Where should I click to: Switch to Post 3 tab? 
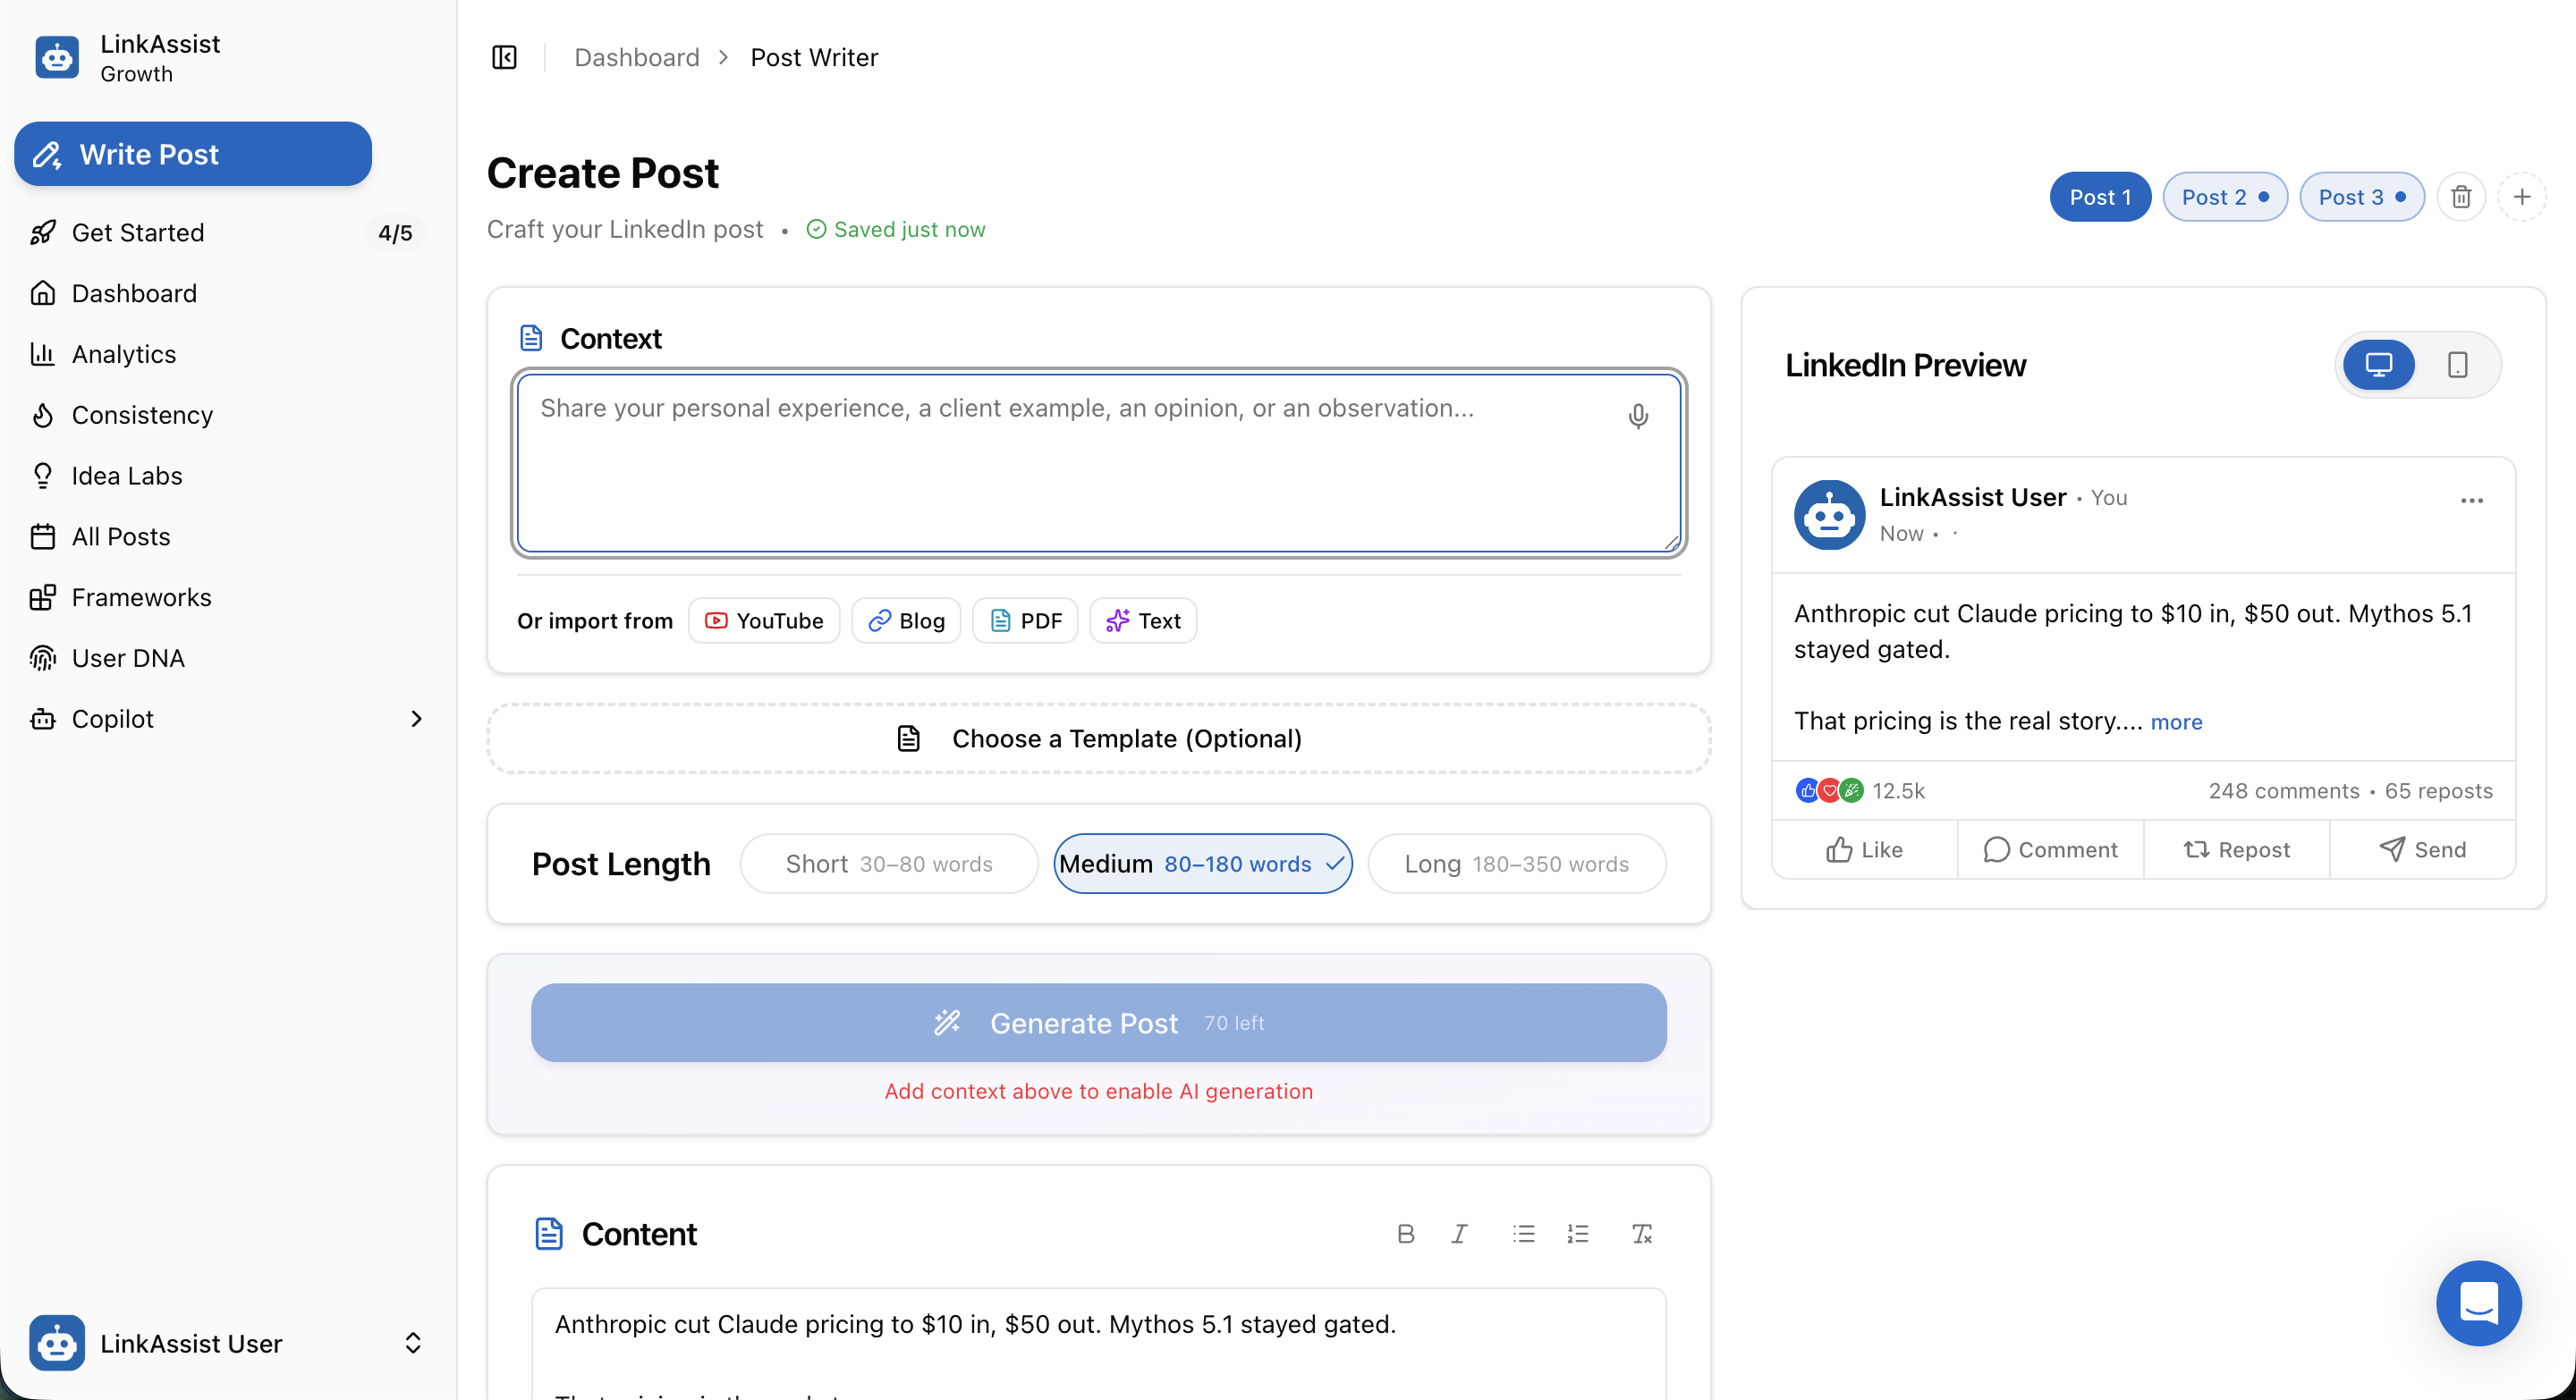(x=2362, y=197)
